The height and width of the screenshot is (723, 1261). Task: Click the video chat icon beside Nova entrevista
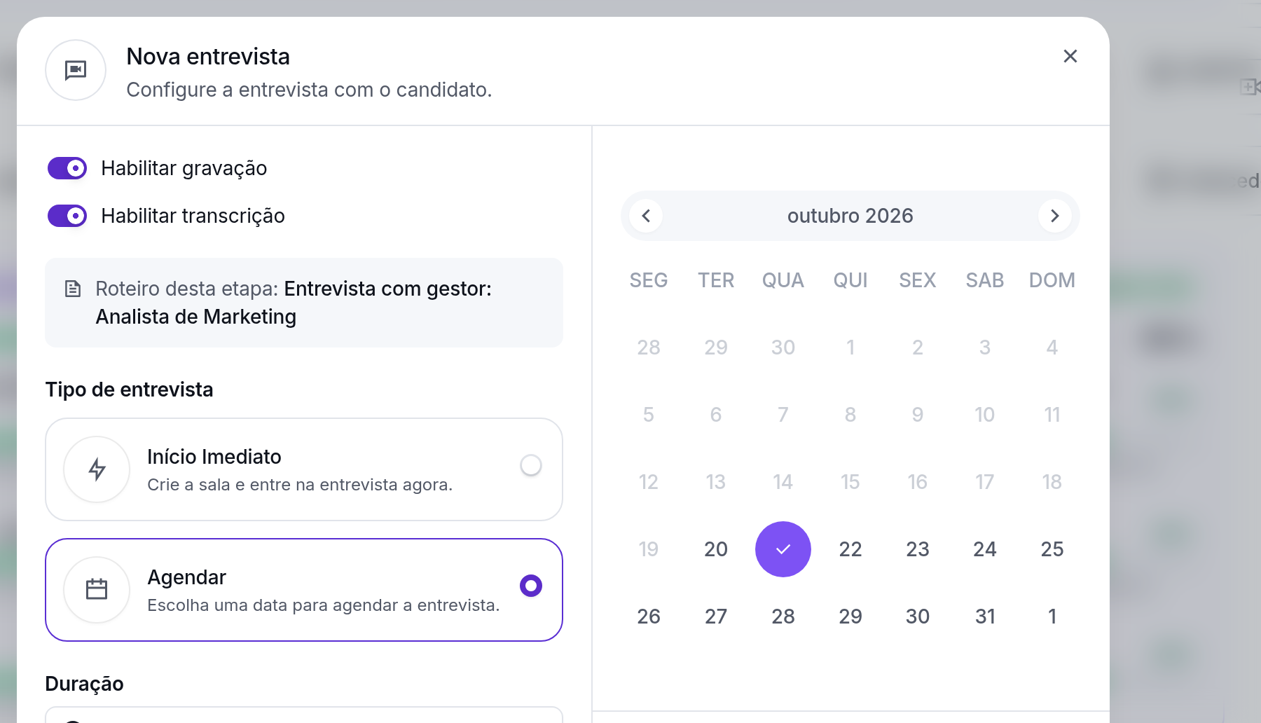[x=76, y=70]
